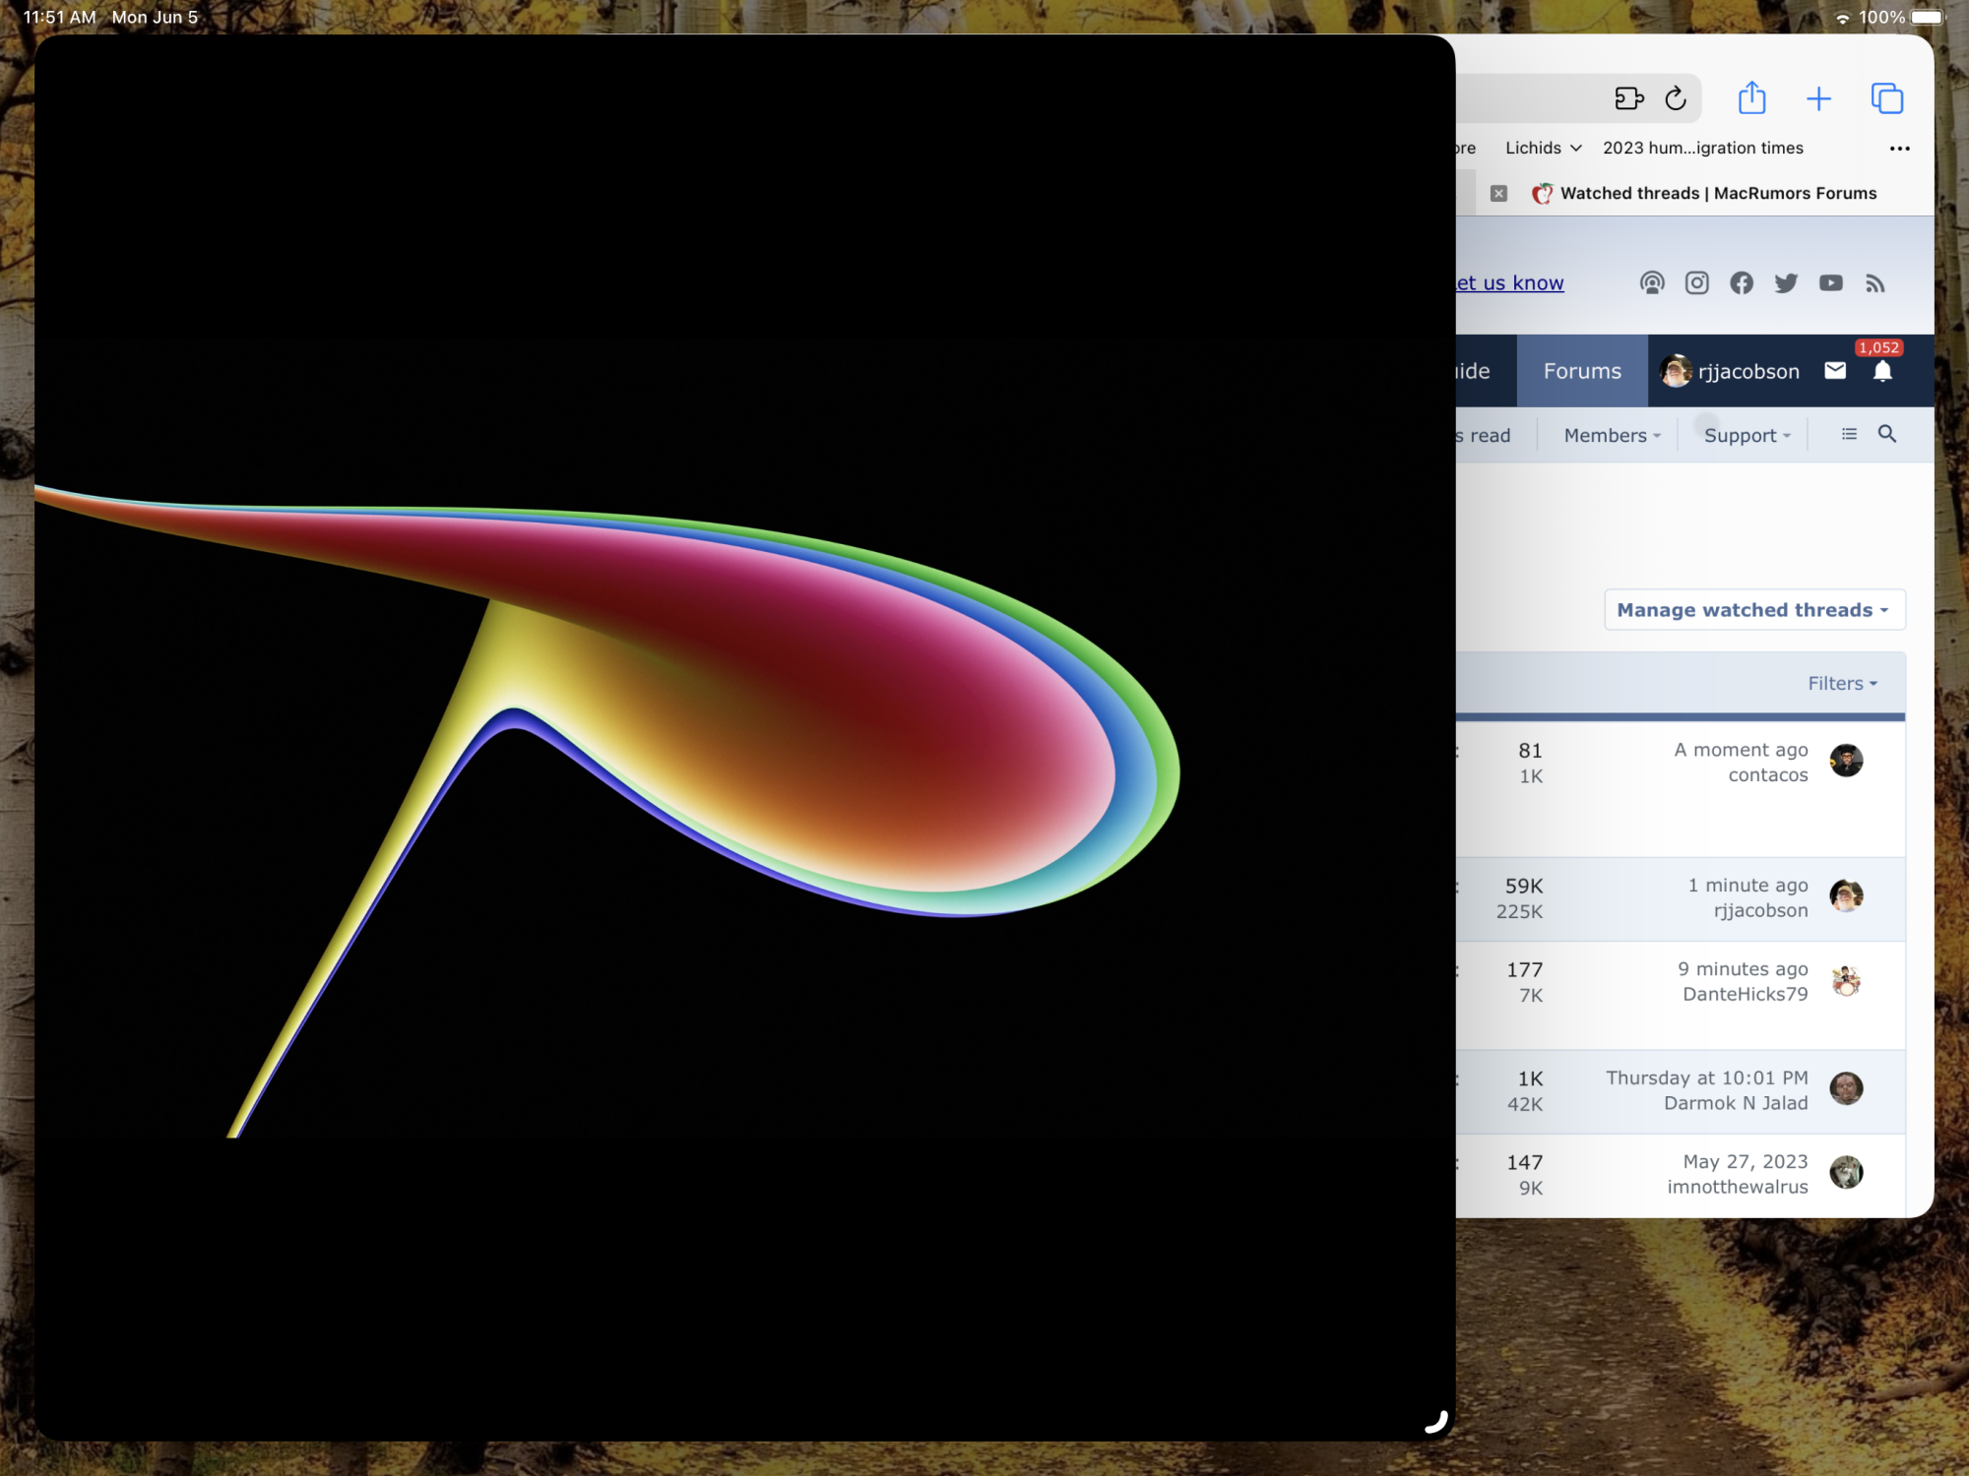Show the Safari tab overview
This screenshot has width=1969, height=1476.
1886,98
